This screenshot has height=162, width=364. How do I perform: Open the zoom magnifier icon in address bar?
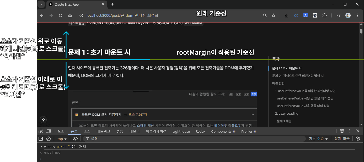pyautogui.click(x=265, y=15)
